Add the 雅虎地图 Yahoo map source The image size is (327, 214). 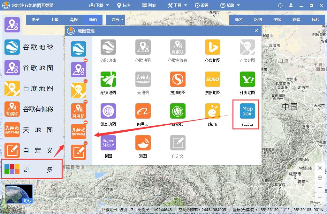(247, 79)
